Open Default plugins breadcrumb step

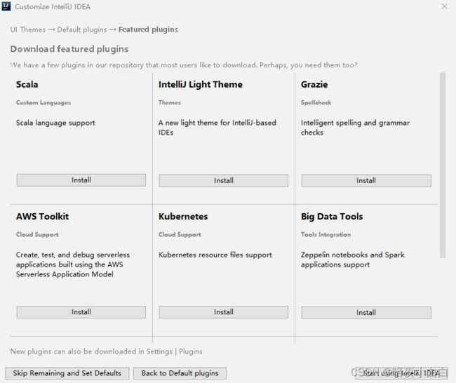pyautogui.click(x=81, y=29)
